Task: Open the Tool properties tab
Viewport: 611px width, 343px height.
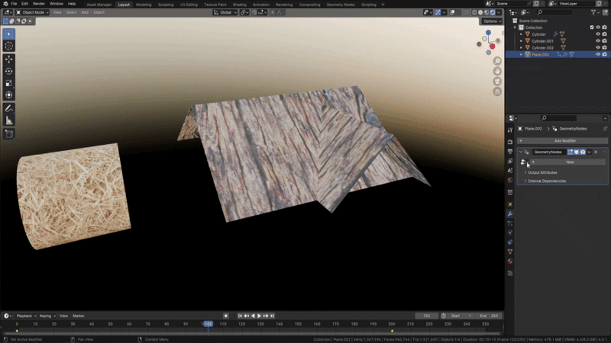Action: (510, 130)
